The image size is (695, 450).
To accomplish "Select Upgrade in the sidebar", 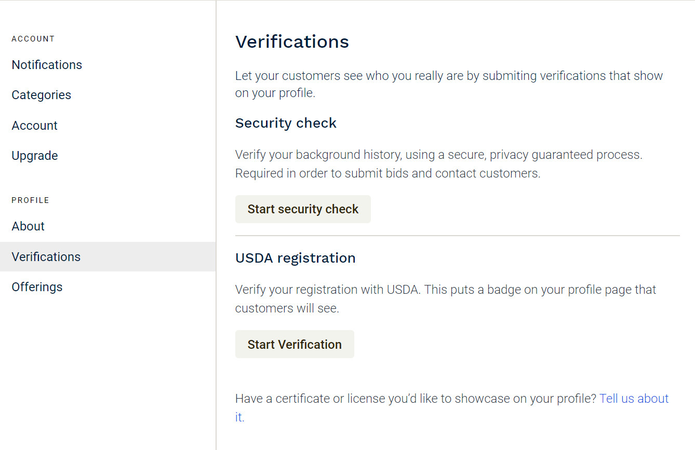I will (35, 156).
